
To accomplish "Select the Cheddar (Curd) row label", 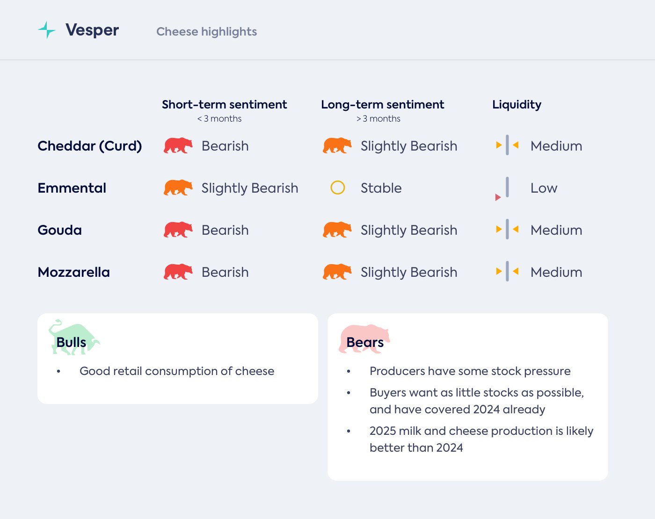I will point(90,146).
